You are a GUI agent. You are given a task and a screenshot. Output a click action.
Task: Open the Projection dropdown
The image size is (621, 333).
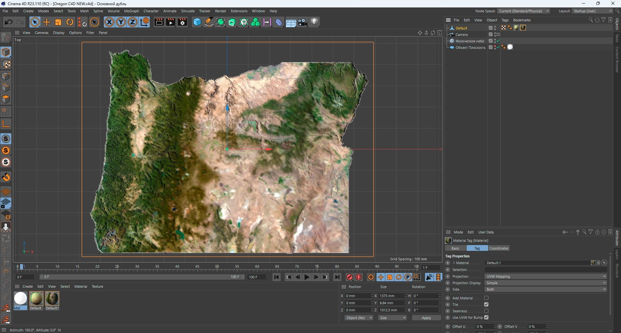546,276
